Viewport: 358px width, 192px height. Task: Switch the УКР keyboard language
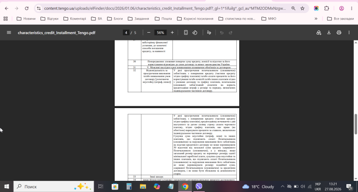click(x=318, y=186)
